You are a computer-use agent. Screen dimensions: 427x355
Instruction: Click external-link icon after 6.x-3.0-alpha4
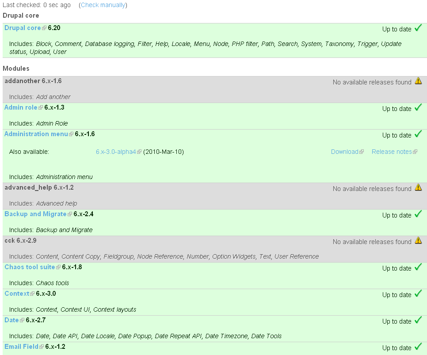pyautogui.click(x=139, y=152)
